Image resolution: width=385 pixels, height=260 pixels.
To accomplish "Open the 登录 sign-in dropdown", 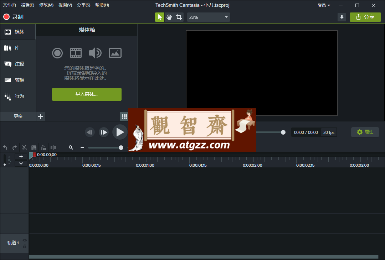I will 324,5.
